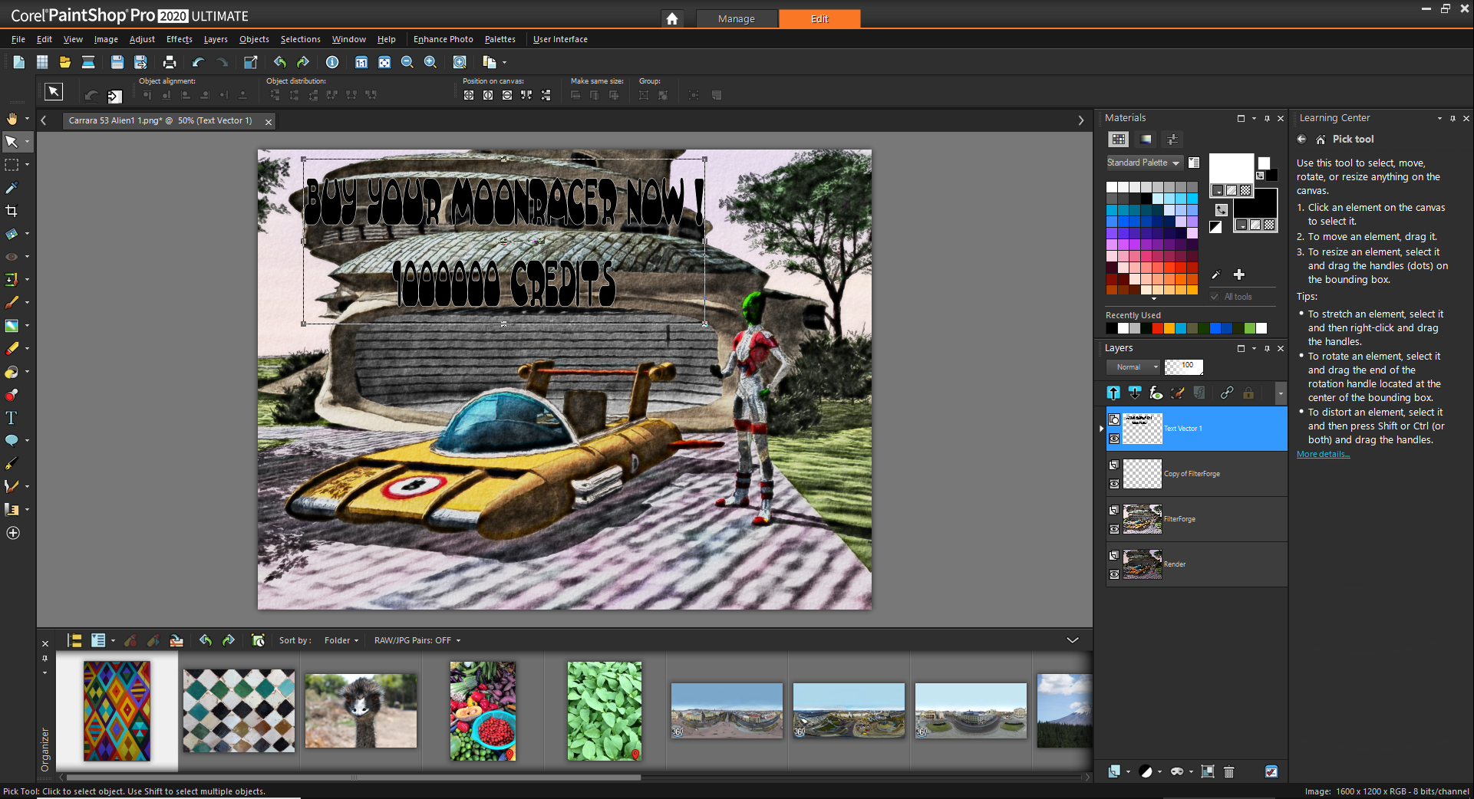Select the Crop tool

tap(12, 211)
